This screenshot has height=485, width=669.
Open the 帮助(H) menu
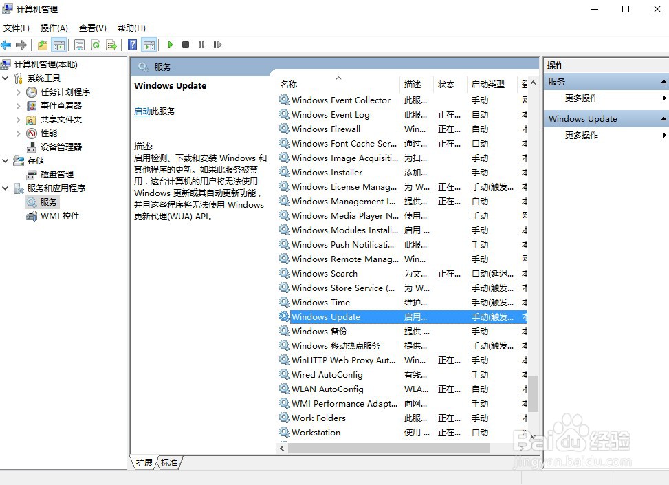[131, 28]
